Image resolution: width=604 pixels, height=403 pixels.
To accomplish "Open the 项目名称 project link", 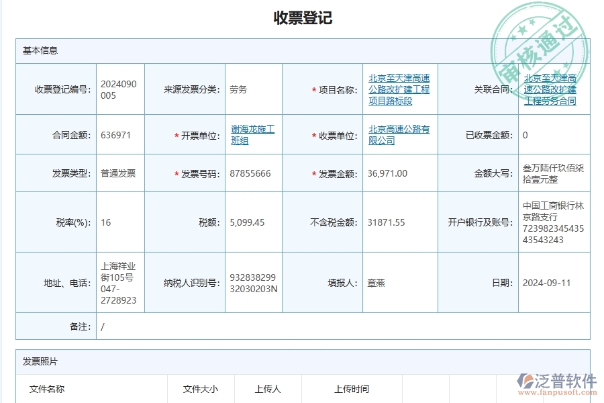I will tap(401, 89).
